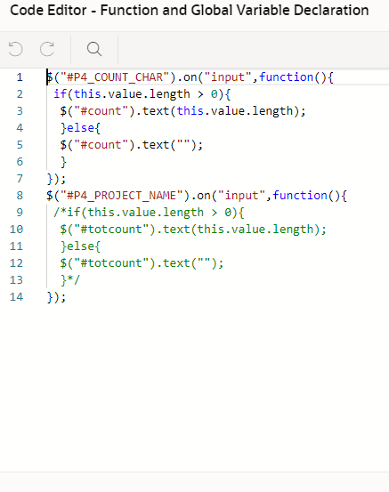The width and height of the screenshot is (389, 492).
Task: Select line number 1 in gutter
Action: click(x=20, y=77)
